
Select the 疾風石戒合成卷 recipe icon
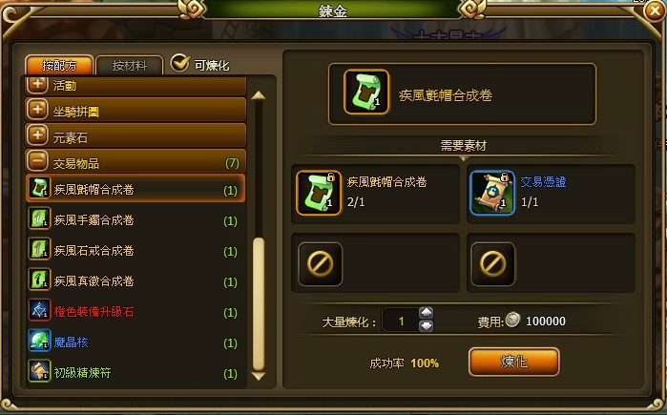(39, 250)
